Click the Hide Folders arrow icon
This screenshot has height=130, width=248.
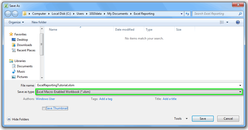[9, 119]
